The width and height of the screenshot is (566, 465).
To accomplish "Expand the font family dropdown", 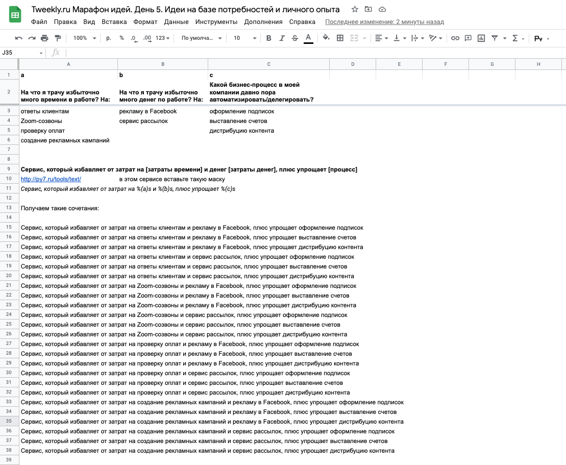I will pyautogui.click(x=202, y=38).
